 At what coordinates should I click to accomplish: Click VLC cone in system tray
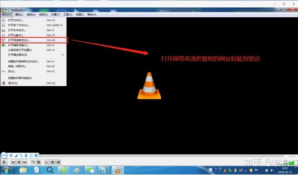pos(225,170)
